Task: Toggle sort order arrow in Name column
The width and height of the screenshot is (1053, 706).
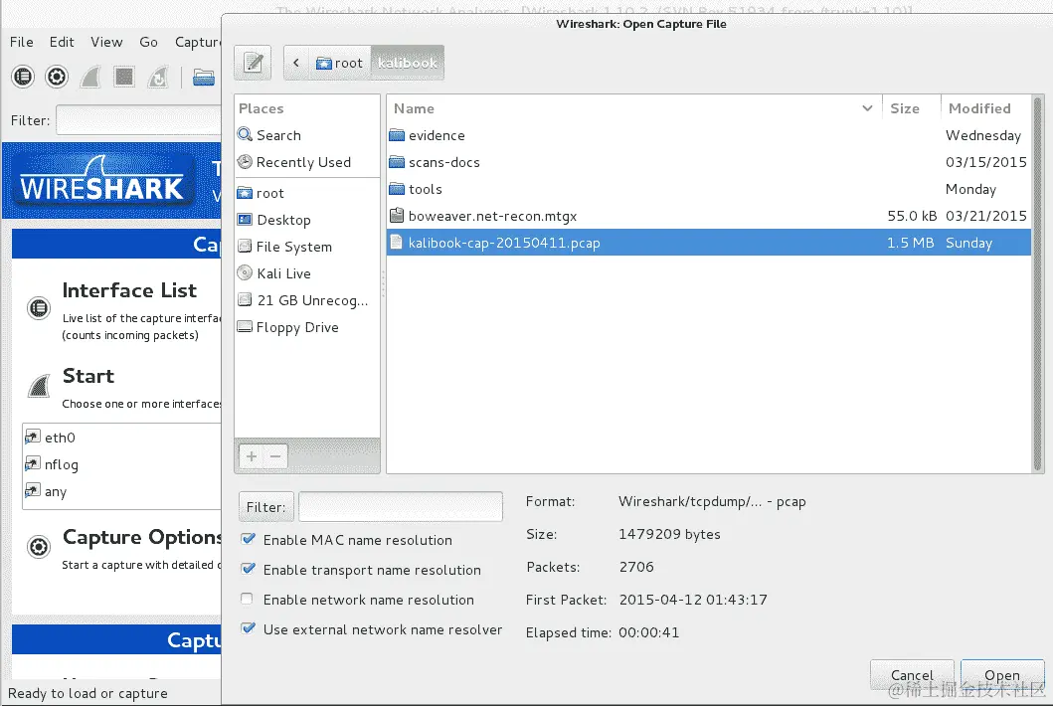Action: pos(868,108)
